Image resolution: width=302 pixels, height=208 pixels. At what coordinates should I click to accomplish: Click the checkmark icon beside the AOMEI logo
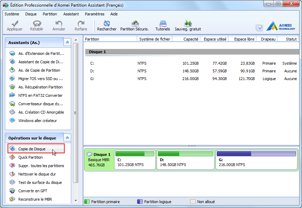(x=259, y=28)
